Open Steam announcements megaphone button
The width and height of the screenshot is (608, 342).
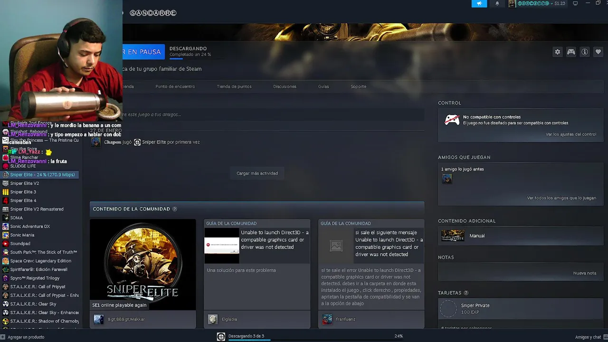(479, 3)
